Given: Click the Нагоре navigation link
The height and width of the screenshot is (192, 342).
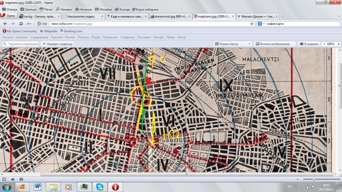Looking at the screenshot, I should point(158,37).
